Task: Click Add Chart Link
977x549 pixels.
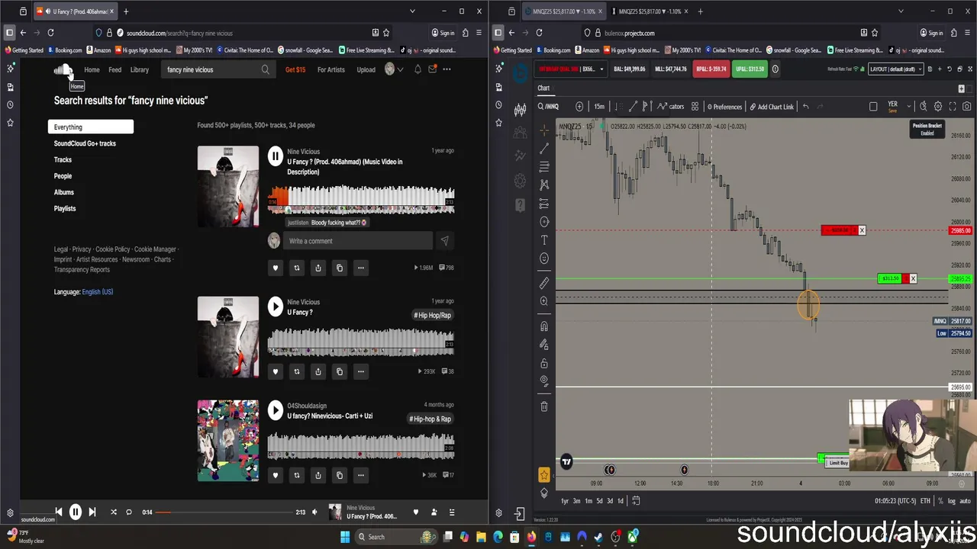Action: coord(772,107)
